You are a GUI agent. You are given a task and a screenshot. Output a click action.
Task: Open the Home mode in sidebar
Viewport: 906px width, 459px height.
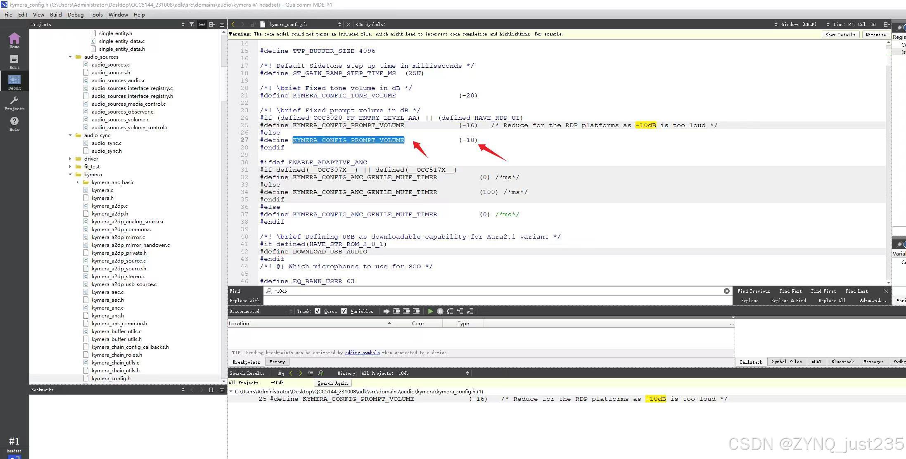14,40
